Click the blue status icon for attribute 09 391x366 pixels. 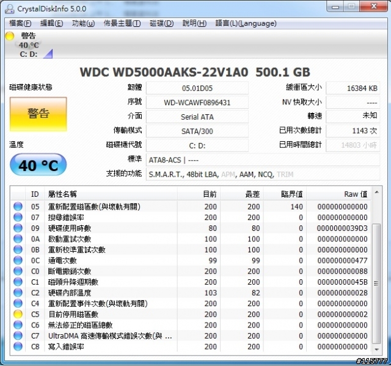click(x=18, y=228)
